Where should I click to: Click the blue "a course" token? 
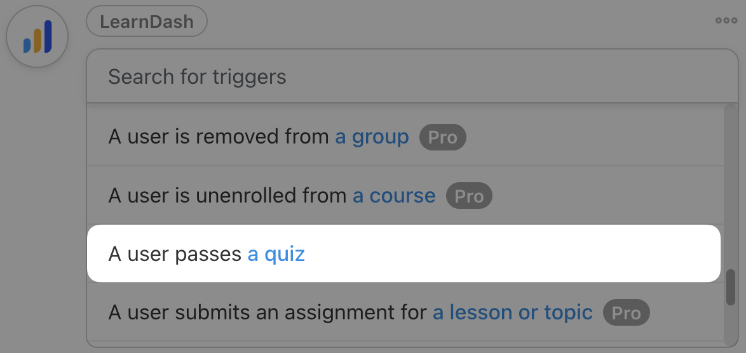point(394,196)
